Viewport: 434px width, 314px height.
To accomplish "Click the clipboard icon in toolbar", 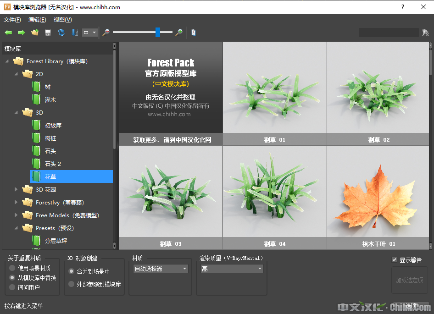I will (194, 33).
